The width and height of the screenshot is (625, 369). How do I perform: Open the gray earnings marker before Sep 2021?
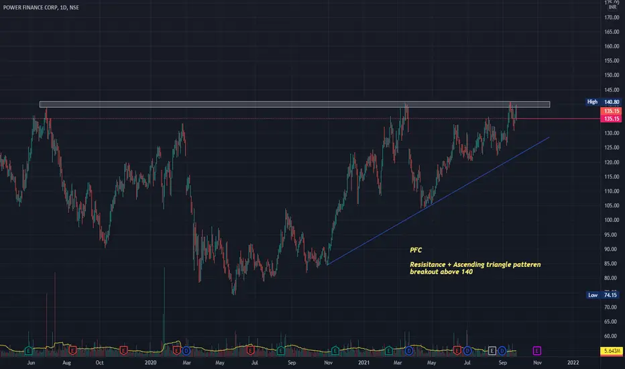(492, 351)
